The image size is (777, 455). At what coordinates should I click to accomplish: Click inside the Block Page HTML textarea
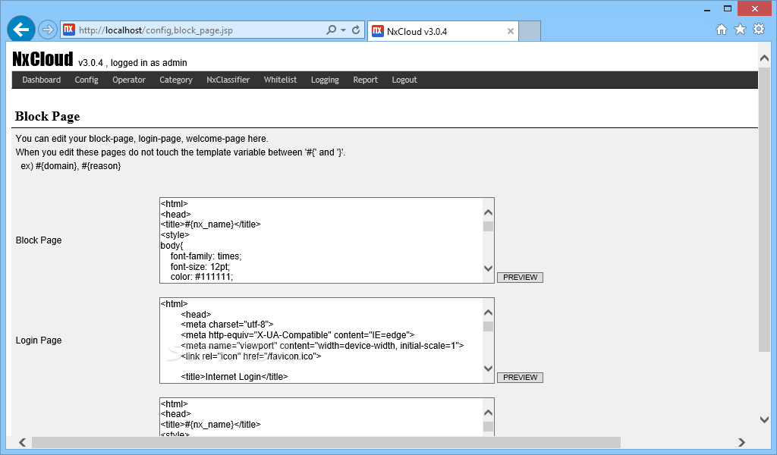pos(321,240)
